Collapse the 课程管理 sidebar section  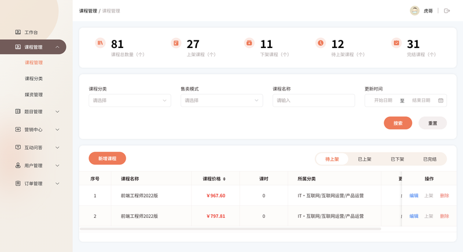coord(57,47)
